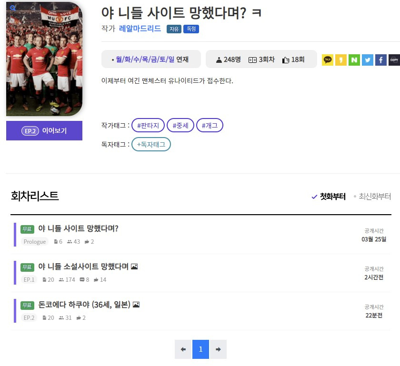Screen dimensions: 400x366
Task: Share on Naver green icon
Action: click(x=354, y=60)
